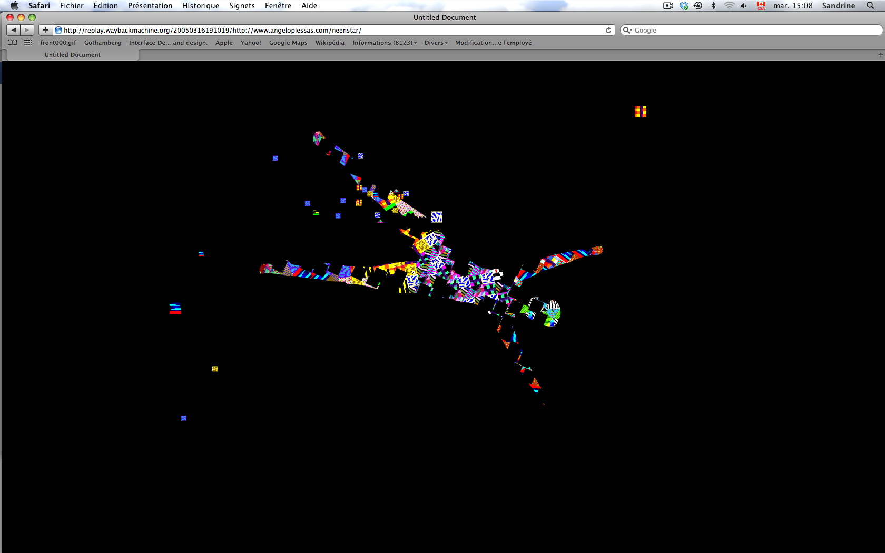The height and width of the screenshot is (553, 885).
Task: Open the Sandrine user menu
Action: point(839,6)
